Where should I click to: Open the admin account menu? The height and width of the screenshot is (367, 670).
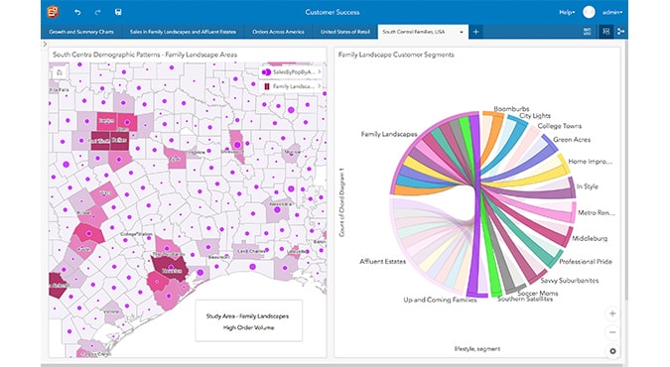tap(612, 12)
